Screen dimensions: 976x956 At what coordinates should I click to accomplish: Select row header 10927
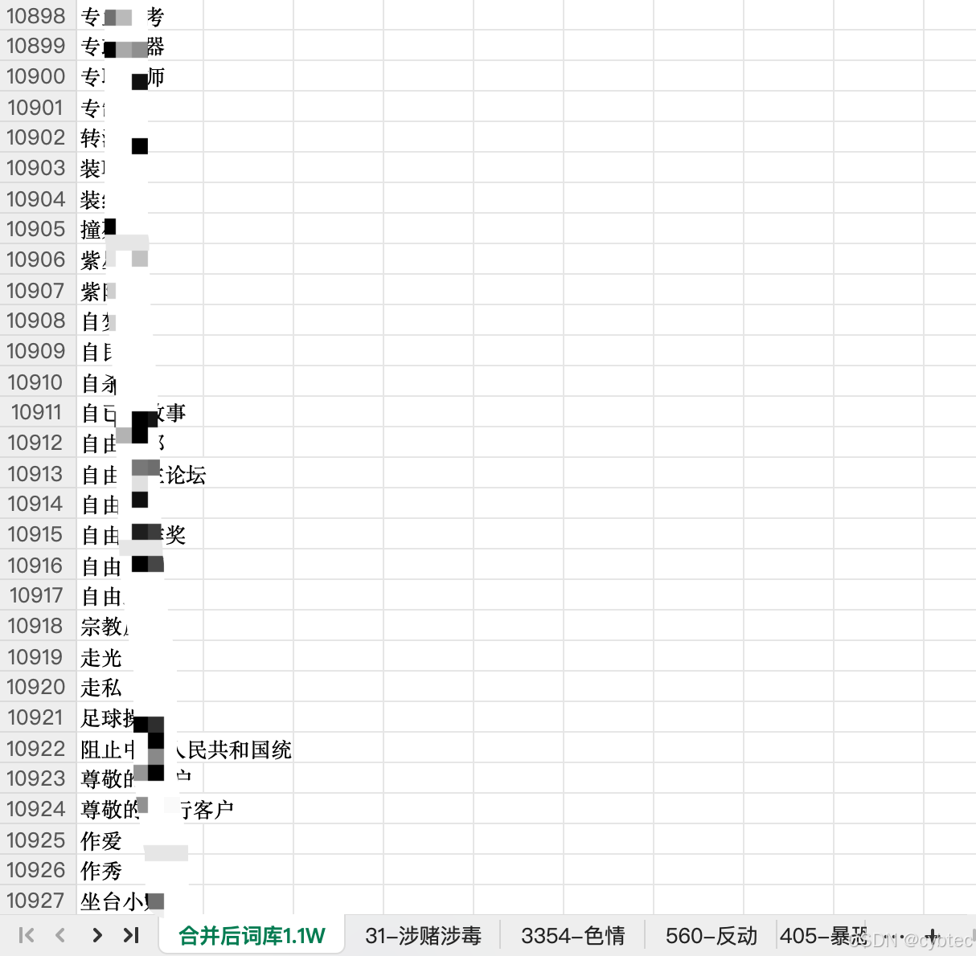pos(38,901)
